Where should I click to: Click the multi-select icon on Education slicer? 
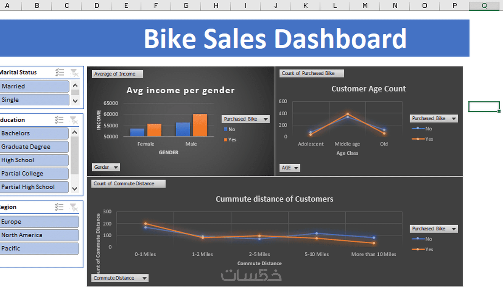pyautogui.click(x=59, y=120)
